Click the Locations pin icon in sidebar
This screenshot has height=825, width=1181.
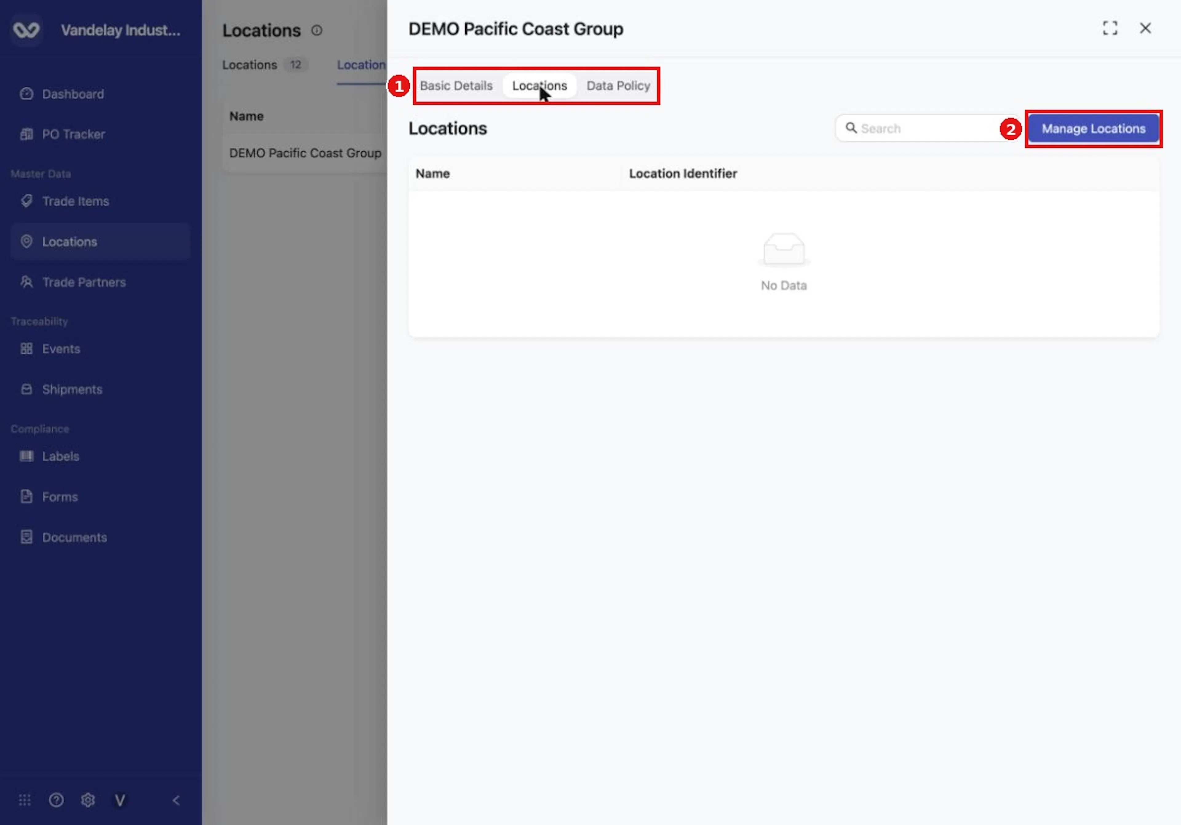[x=27, y=242]
